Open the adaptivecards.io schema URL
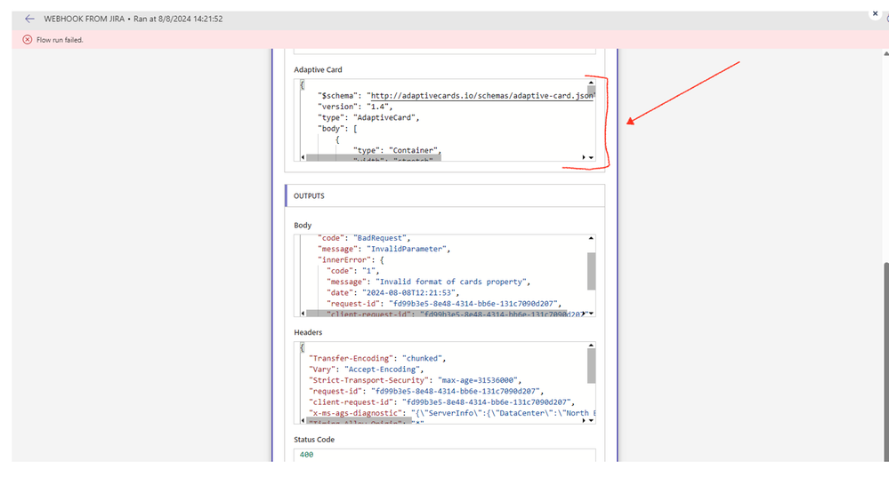The width and height of the screenshot is (889, 477). [x=482, y=96]
